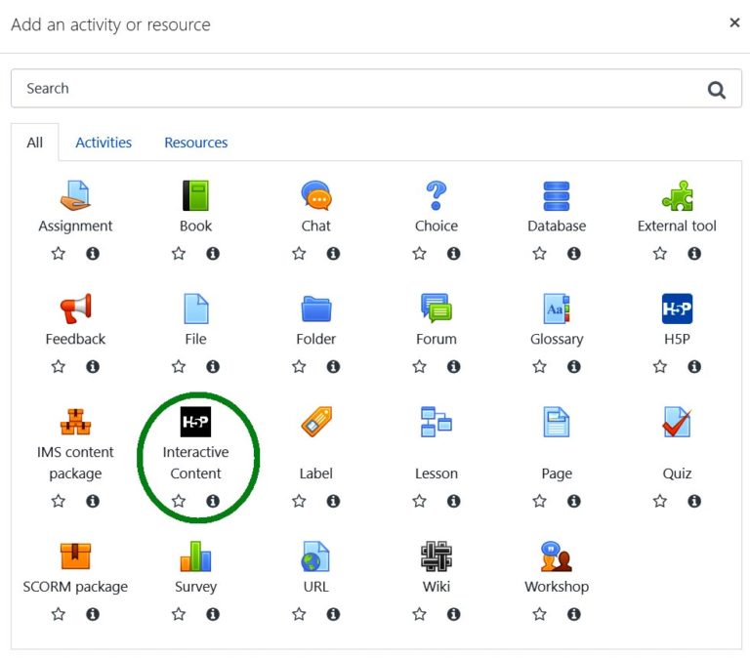Click the search magnifier button

point(717,90)
